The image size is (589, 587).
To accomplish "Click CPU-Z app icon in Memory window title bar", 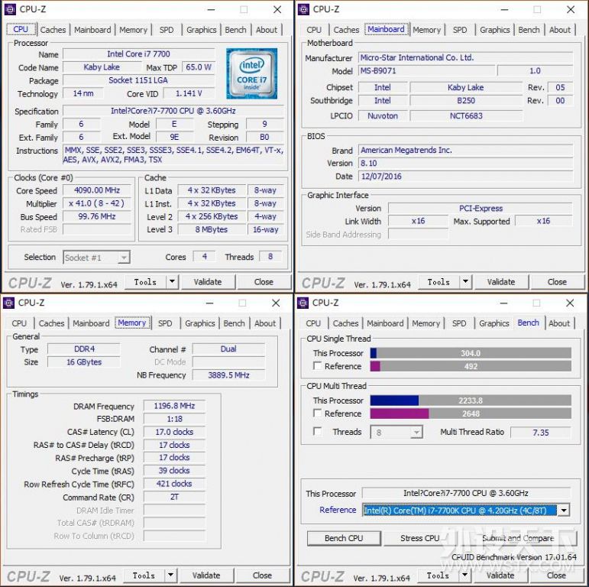I will 8,303.
